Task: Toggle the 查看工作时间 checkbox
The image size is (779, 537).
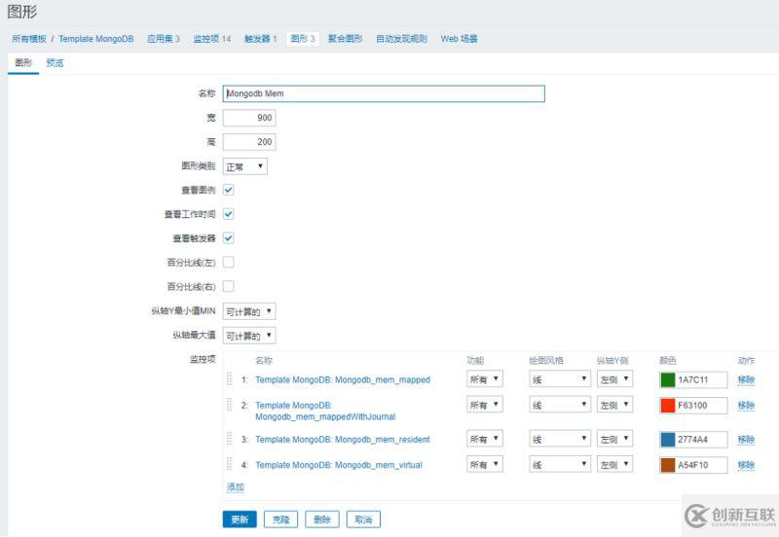Action: (x=229, y=214)
